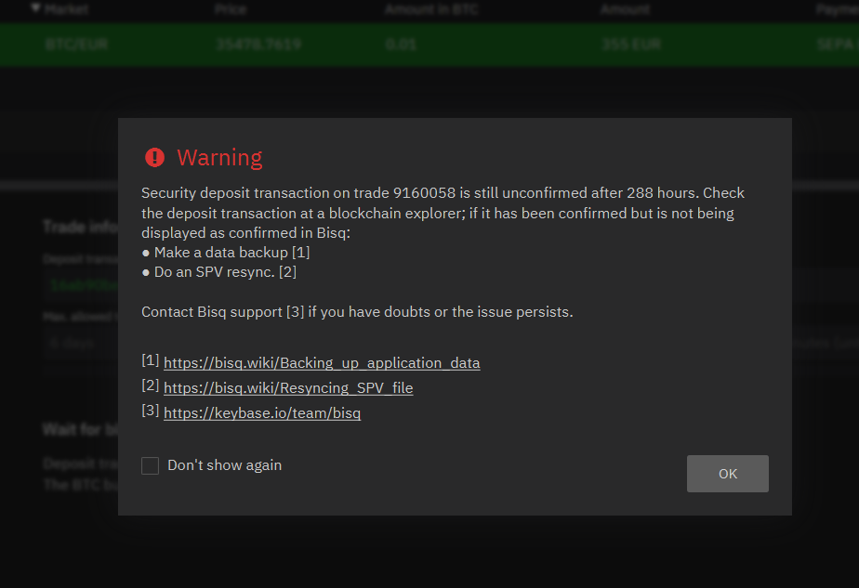Click the Price column header
This screenshot has width=859, height=588.
231,9
